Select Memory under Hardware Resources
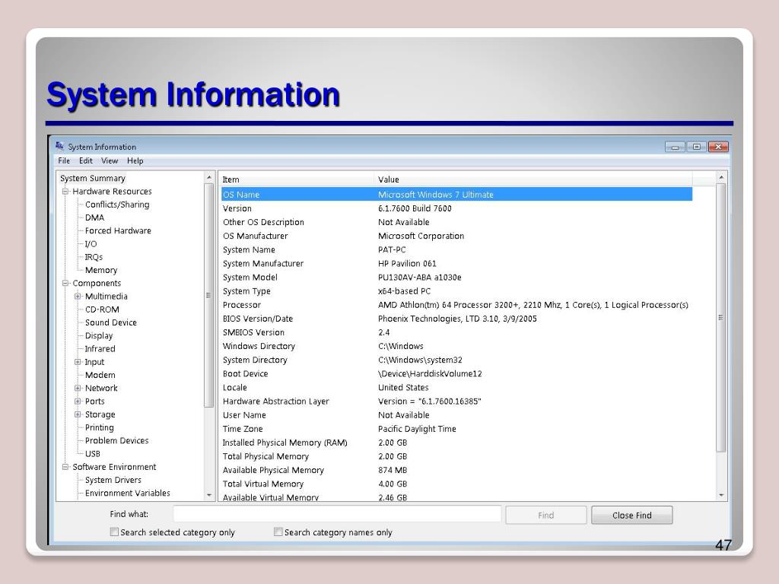 [x=101, y=270]
